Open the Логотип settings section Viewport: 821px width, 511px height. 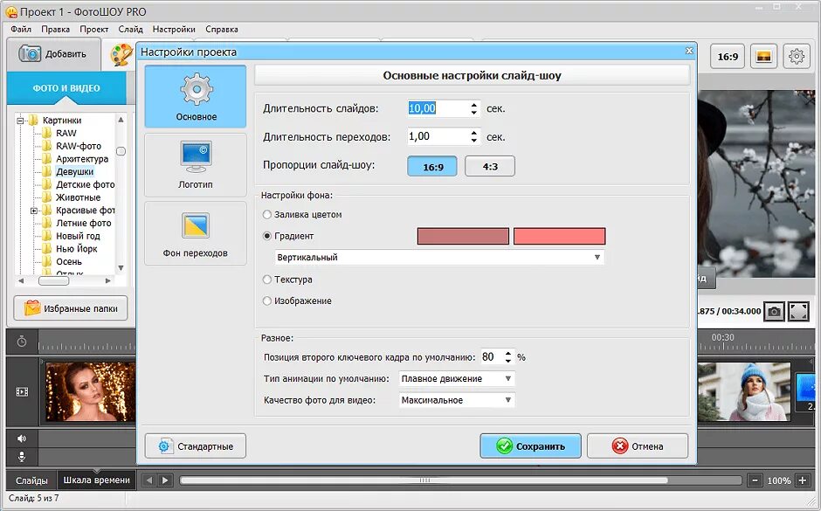[x=196, y=165]
